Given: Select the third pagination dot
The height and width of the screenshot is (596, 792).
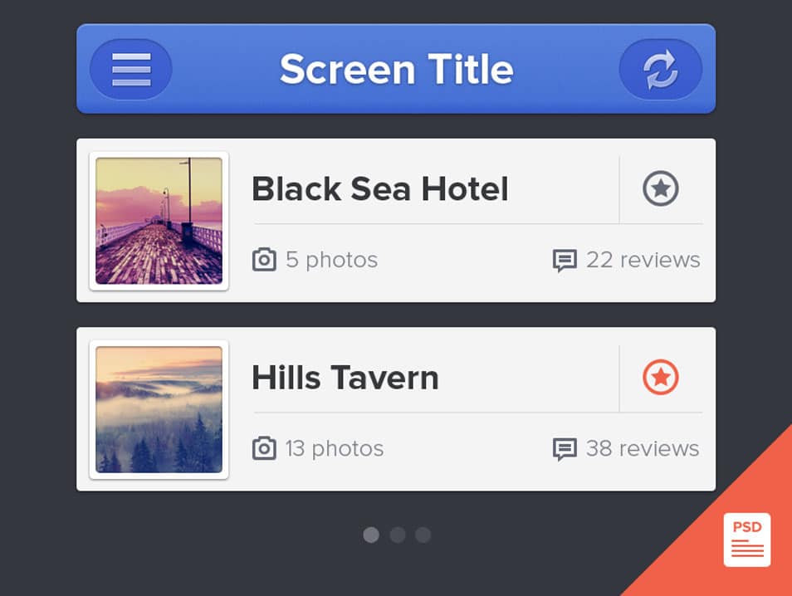Looking at the screenshot, I should pos(424,535).
